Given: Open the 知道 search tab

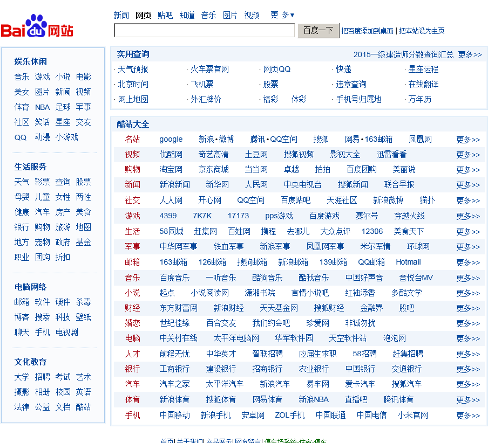Looking at the screenshot, I should 187,15.
